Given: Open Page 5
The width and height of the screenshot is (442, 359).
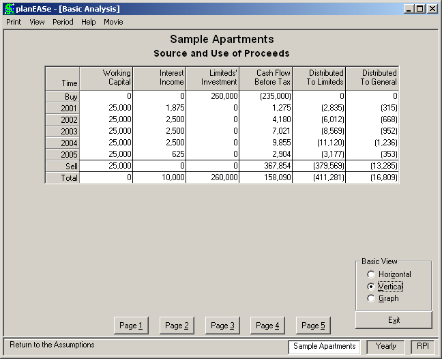Looking at the screenshot, I should pyautogui.click(x=313, y=326).
